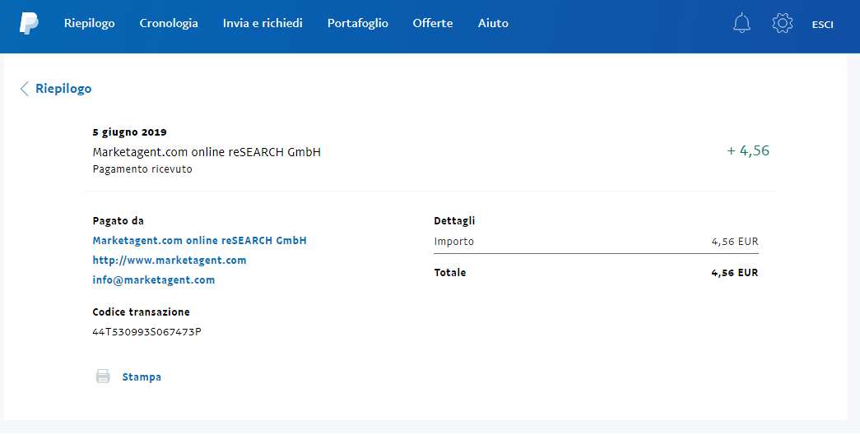Click the green + 4,56 amount
860x434 pixels.
click(x=748, y=150)
